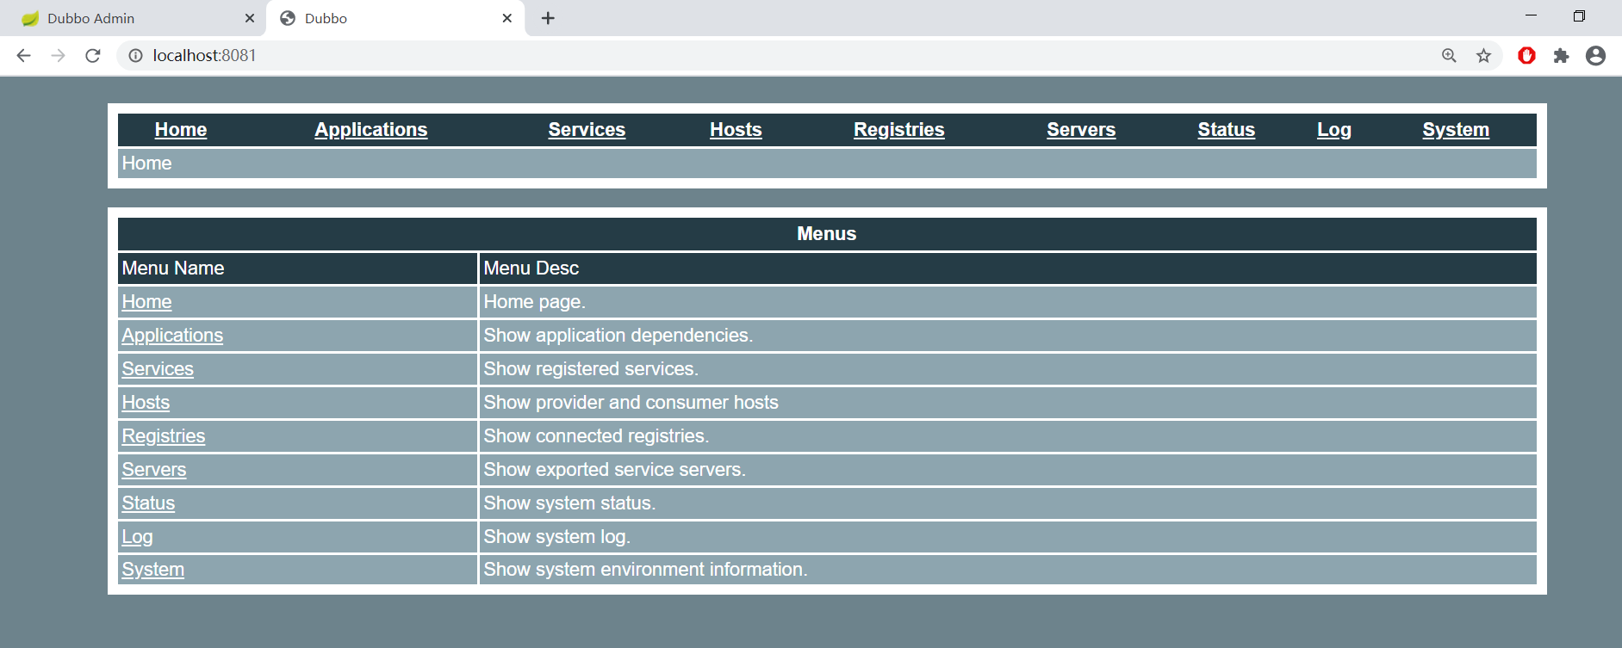
Task: Select Log in the top navigation bar
Action: click(x=1333, y=130)
